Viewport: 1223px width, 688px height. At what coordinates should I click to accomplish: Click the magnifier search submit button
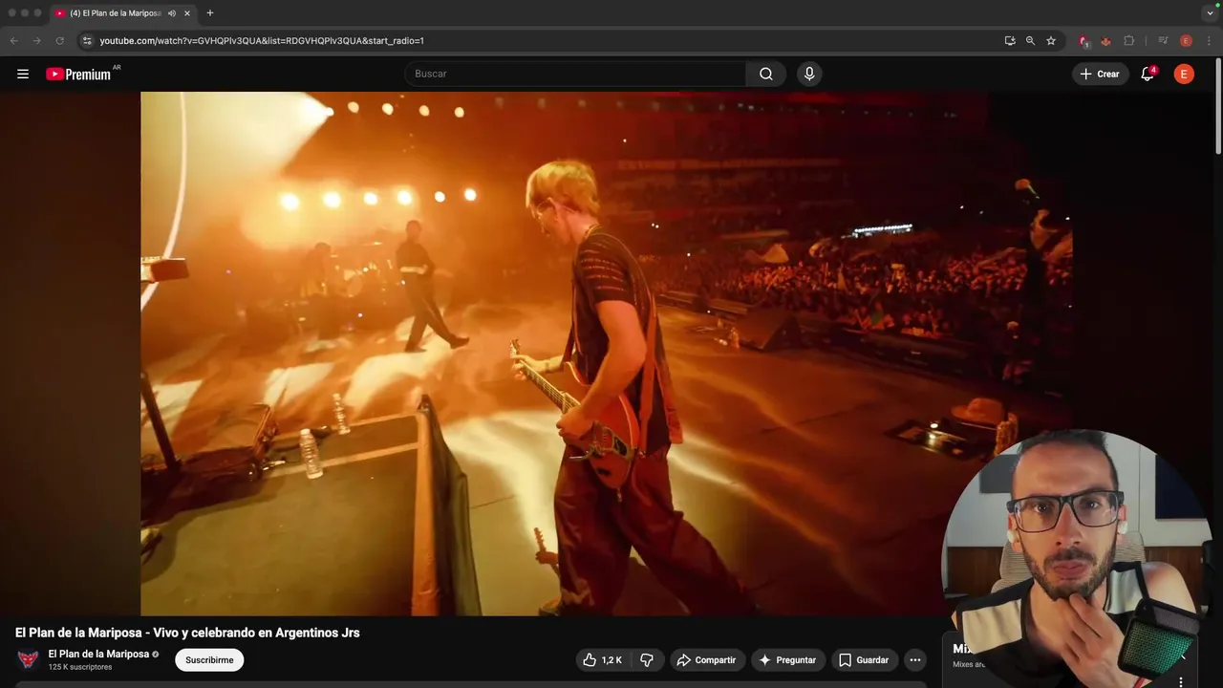[x=766, y=74]
